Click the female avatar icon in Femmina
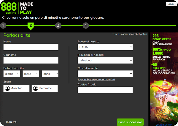 tap(36, 88)
